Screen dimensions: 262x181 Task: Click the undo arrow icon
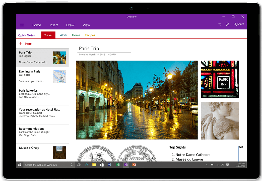pos(220,24)
